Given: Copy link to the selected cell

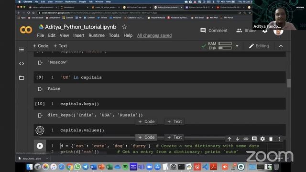Looking at the screenshot, I should 246,139.
